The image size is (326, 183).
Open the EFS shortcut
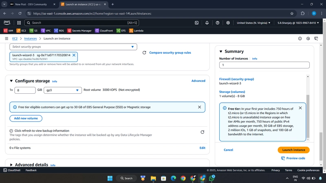[121, 31]
